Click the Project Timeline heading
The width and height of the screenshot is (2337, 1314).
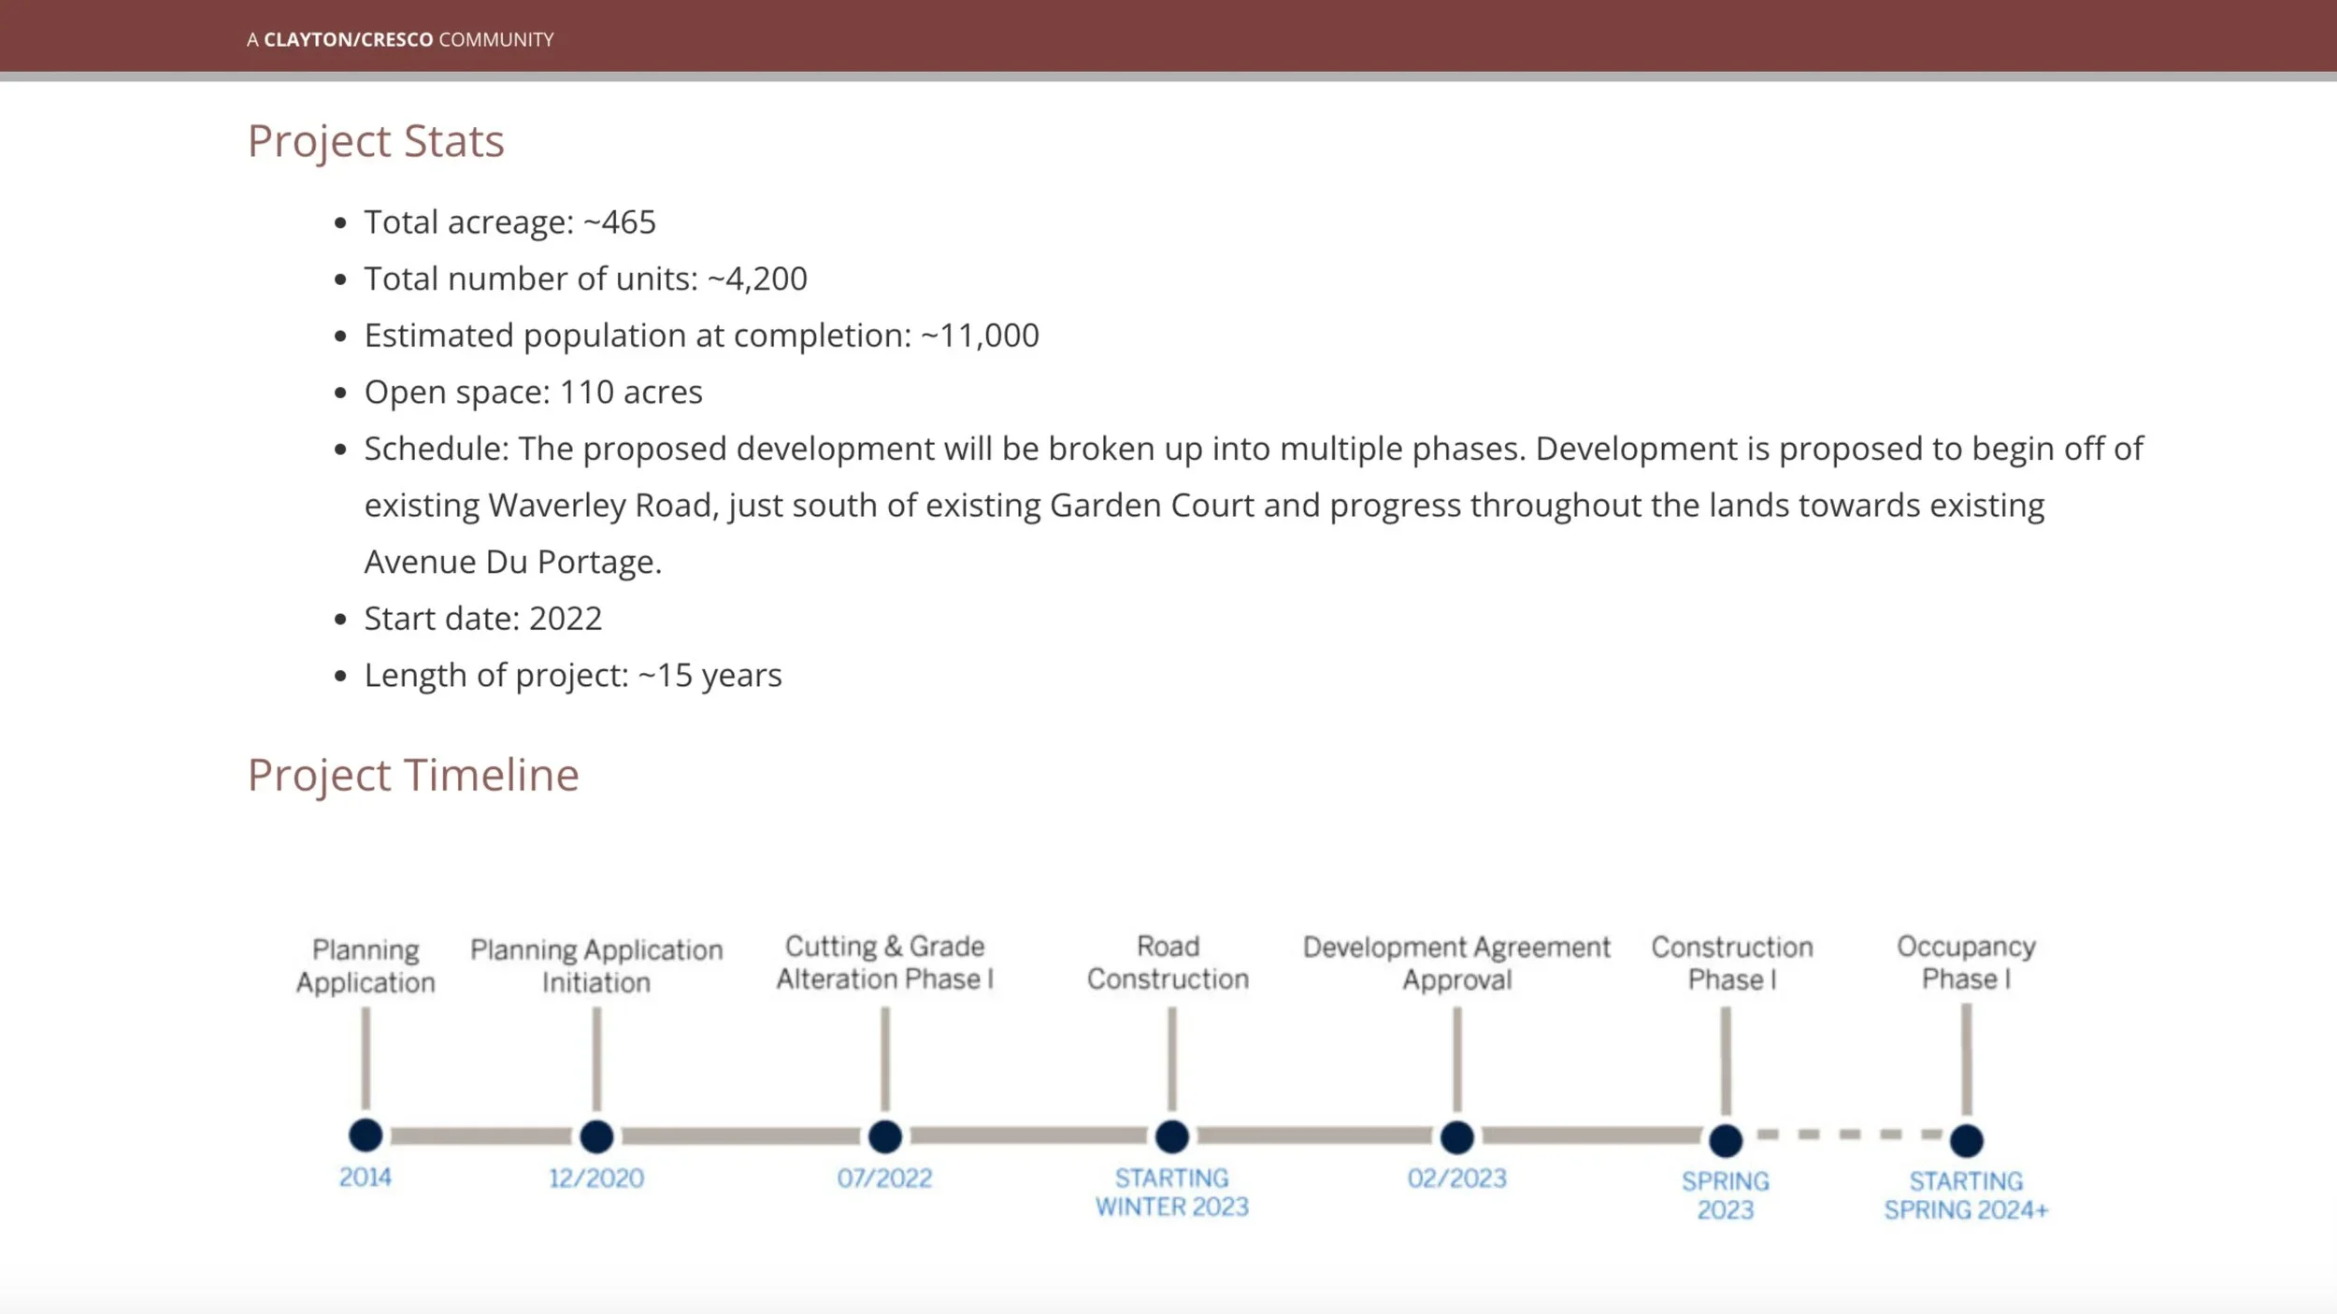pos(413,775)
